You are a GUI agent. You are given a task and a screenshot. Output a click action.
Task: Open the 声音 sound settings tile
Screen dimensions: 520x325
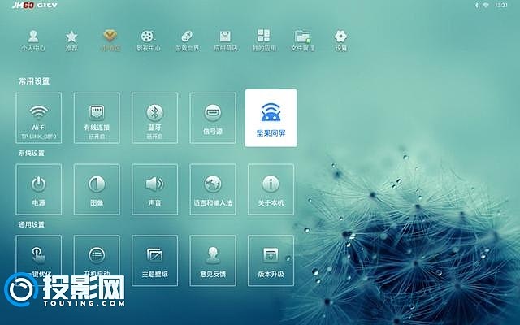pos(154,188)
